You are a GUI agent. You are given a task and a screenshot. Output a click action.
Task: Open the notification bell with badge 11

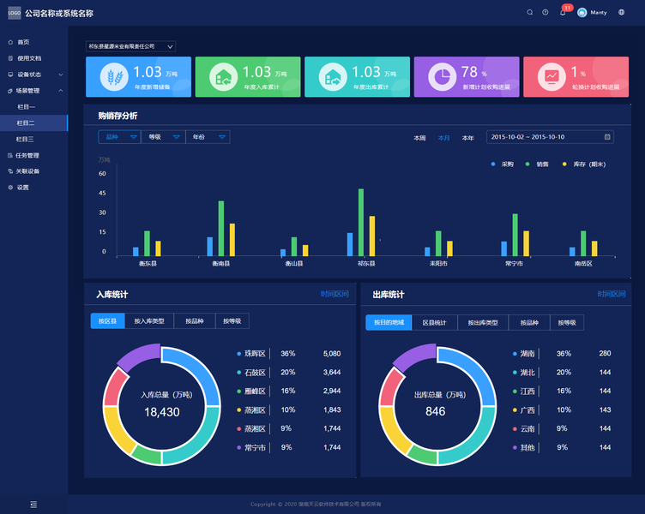(563, 12)
